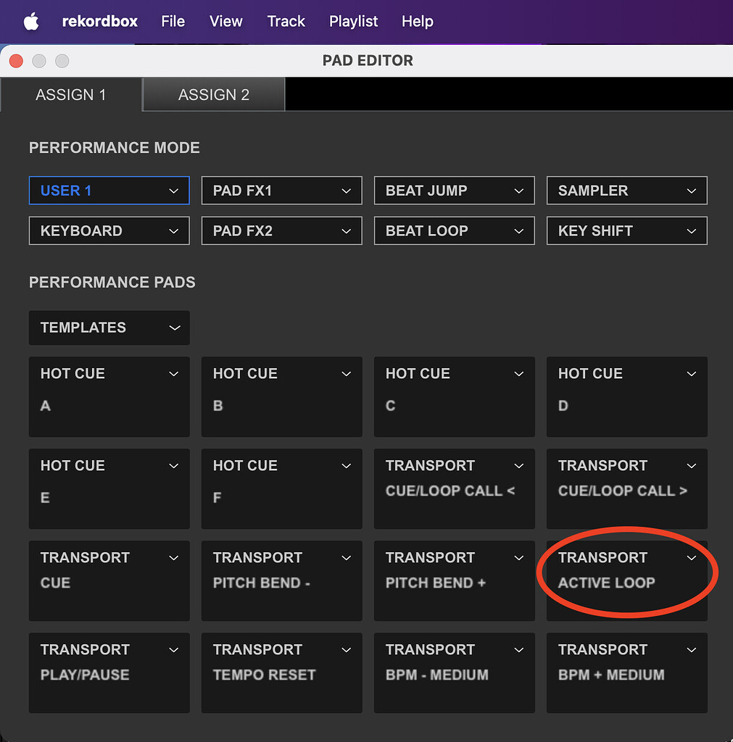Image resolution: width=733 pixels, height=742 pixels.
Task: Open the SAMPLER performance mode dropdown
Action: pyautogui.click(x=626, y=190)
